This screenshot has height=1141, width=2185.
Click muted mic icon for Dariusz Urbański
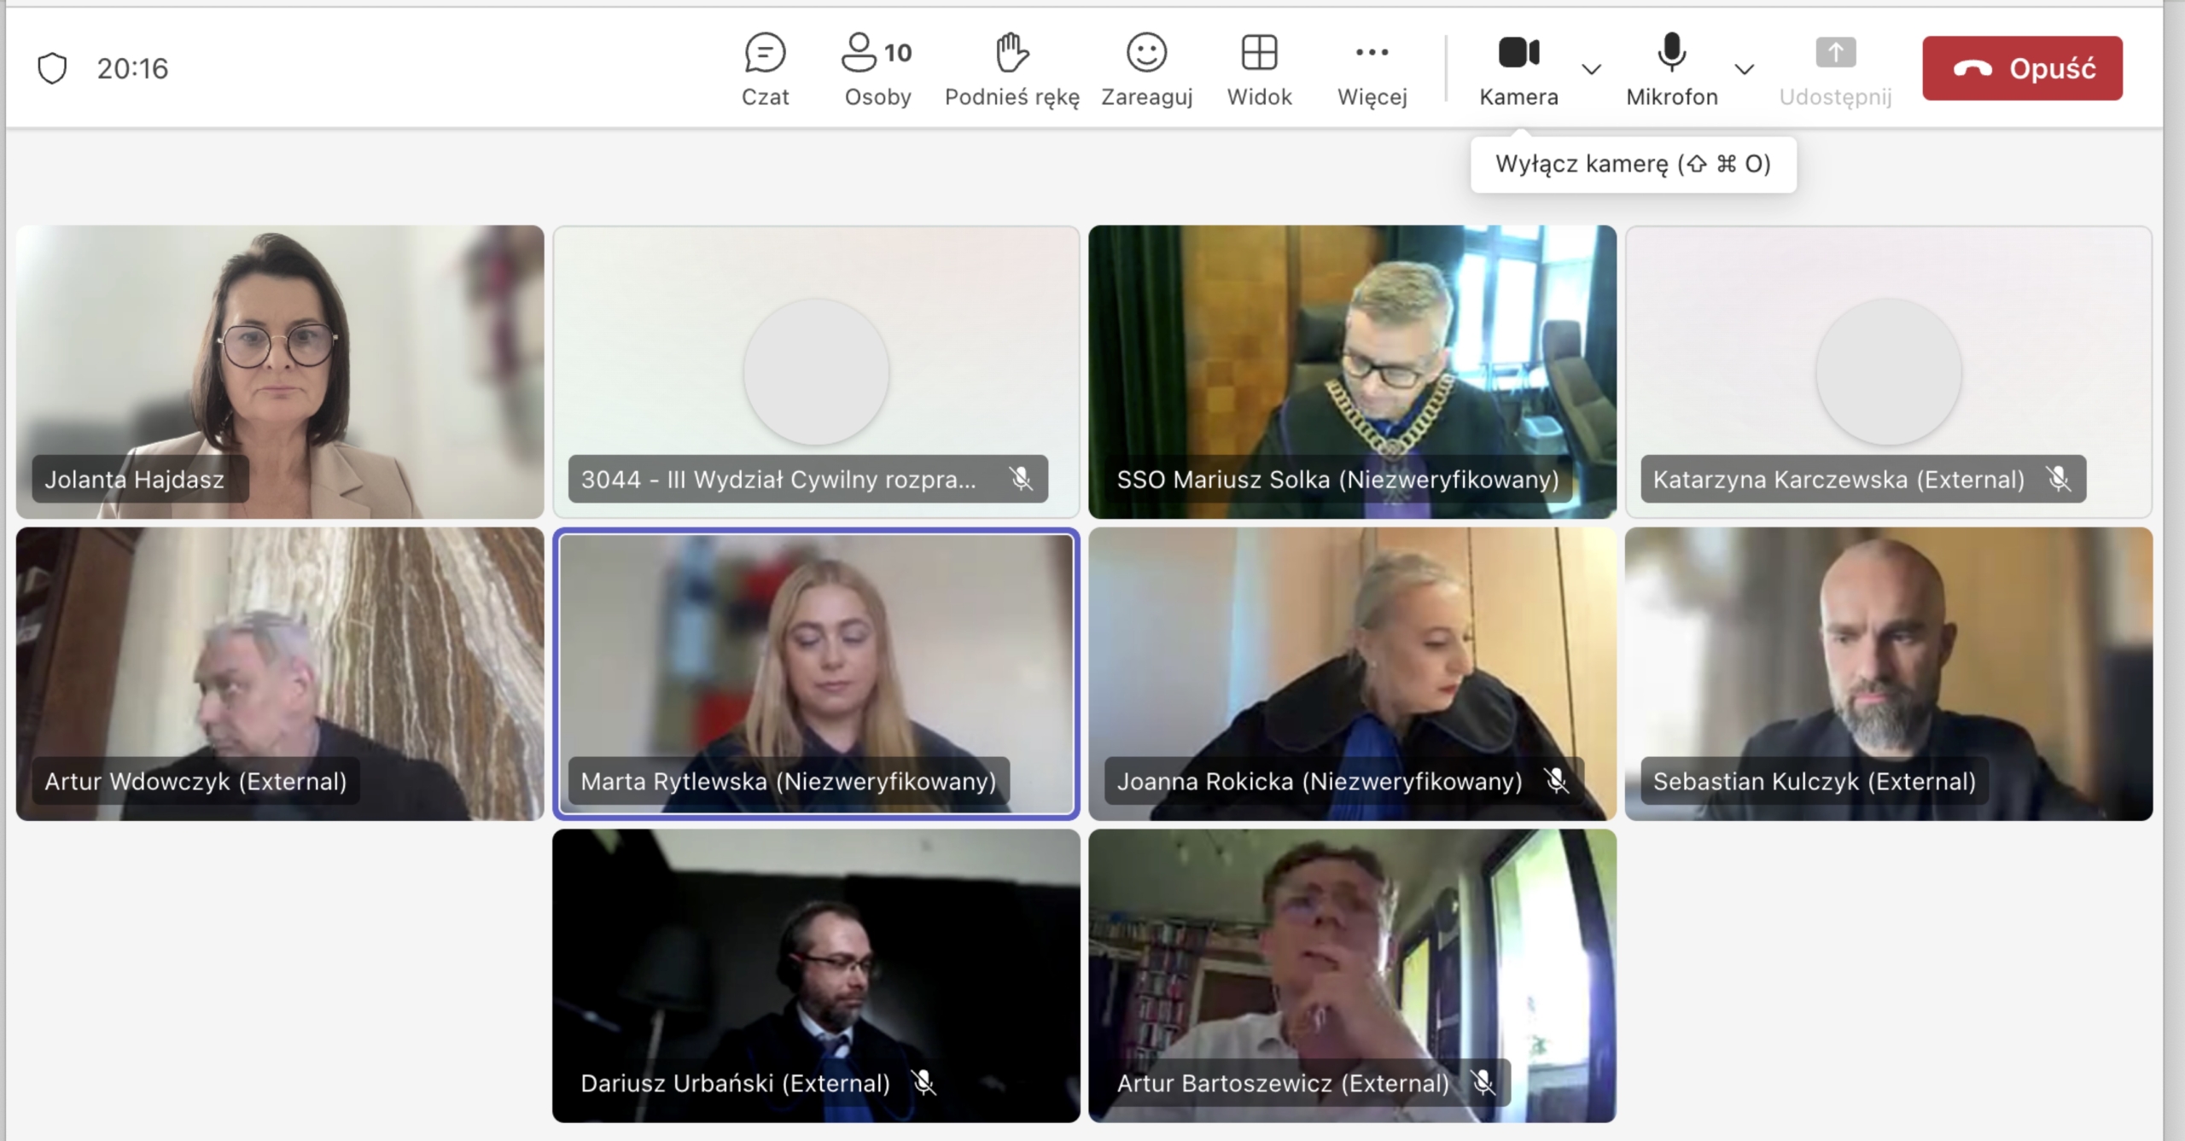tap(924, 1082)
